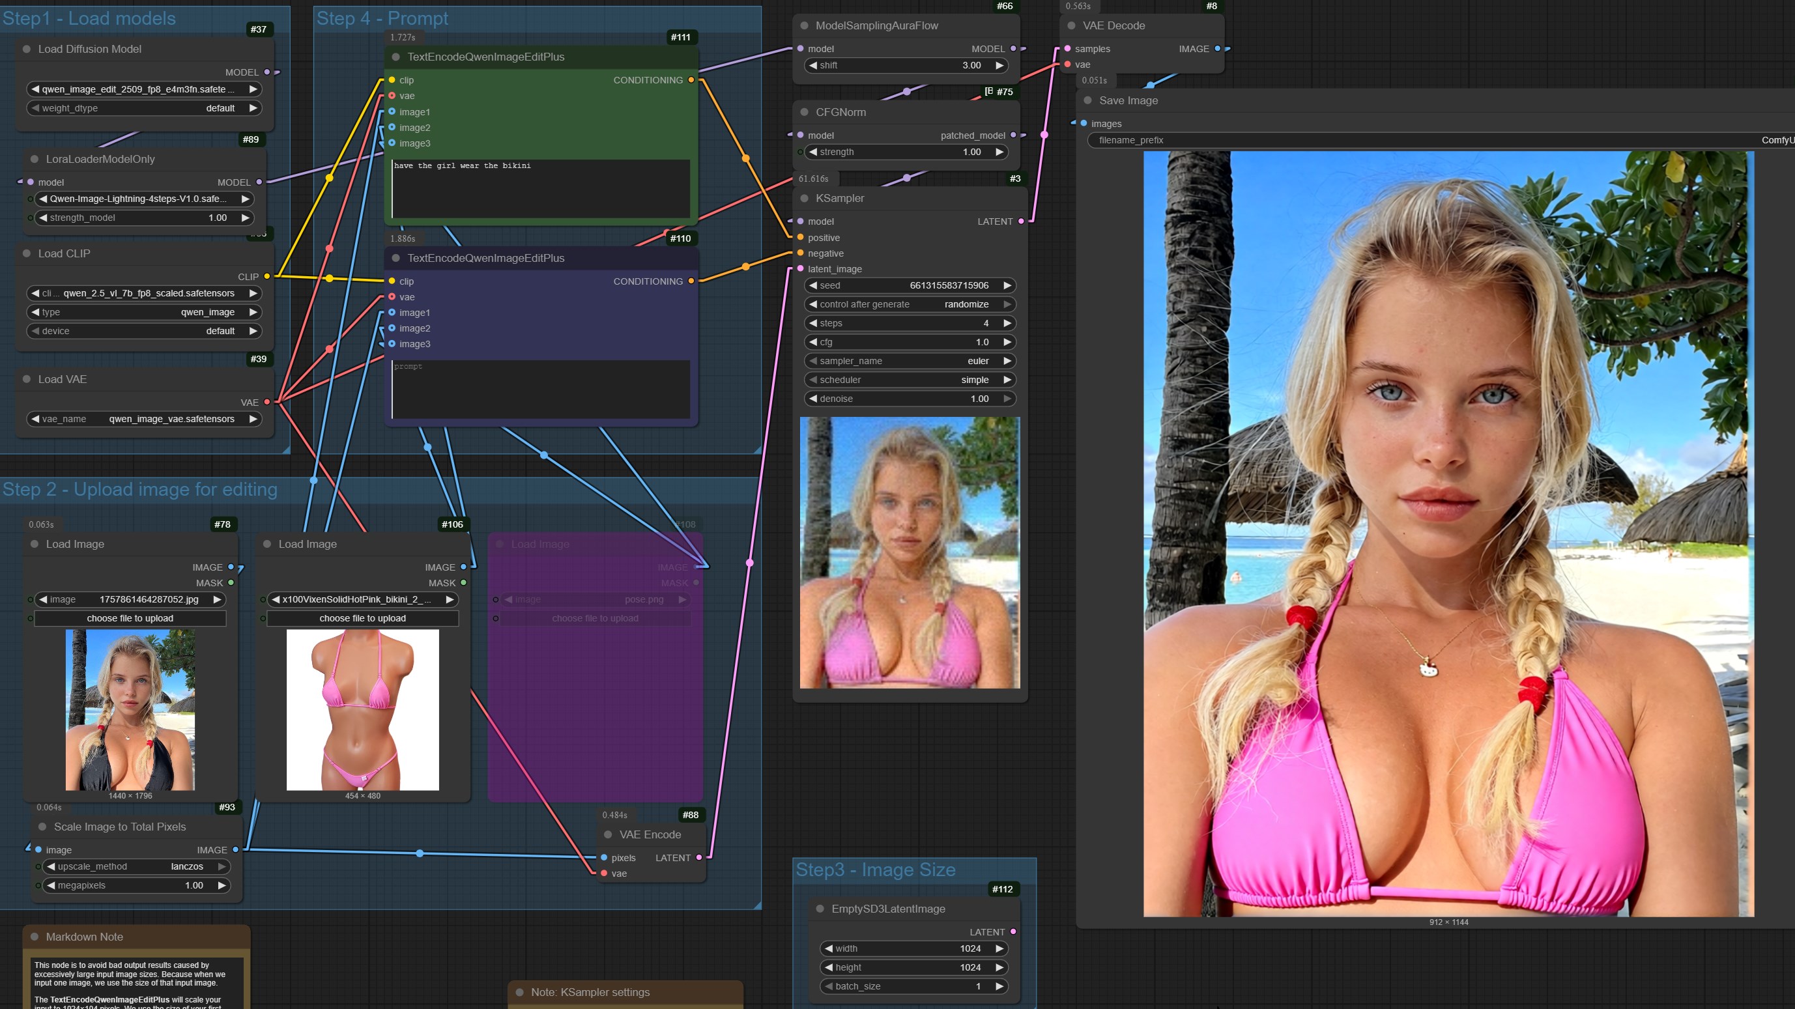Select the Step 2 - Upload image for editing title
Image resolution: width=1795 pixels, height=1009 pixels.
[140, 490]
